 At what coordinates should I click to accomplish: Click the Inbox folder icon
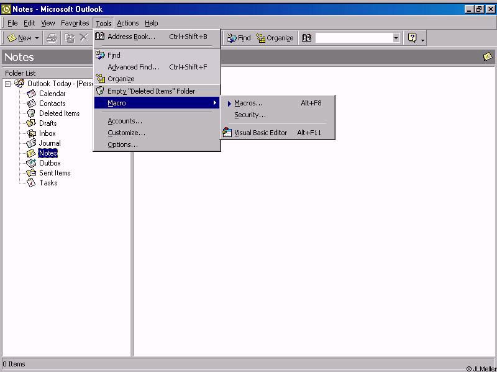(x=31, y=133)
